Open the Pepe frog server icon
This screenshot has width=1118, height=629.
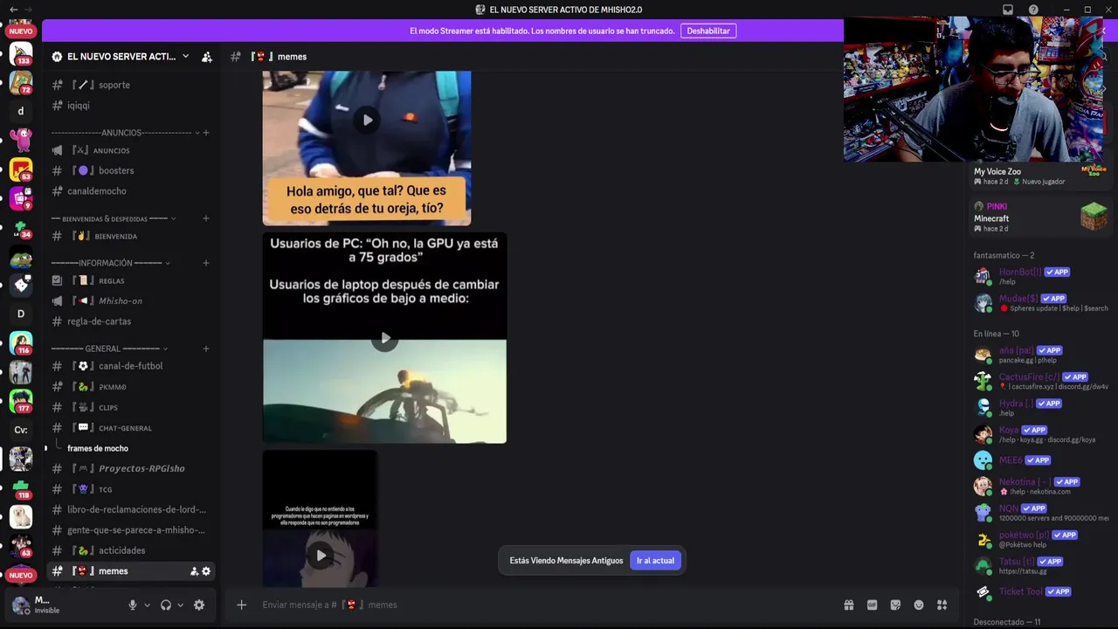21,257
